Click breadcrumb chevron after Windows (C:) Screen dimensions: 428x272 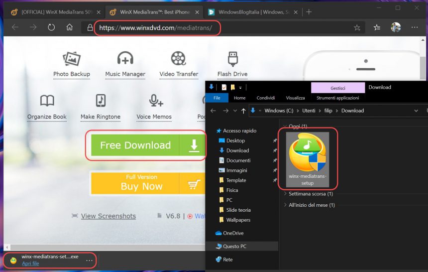298,111
